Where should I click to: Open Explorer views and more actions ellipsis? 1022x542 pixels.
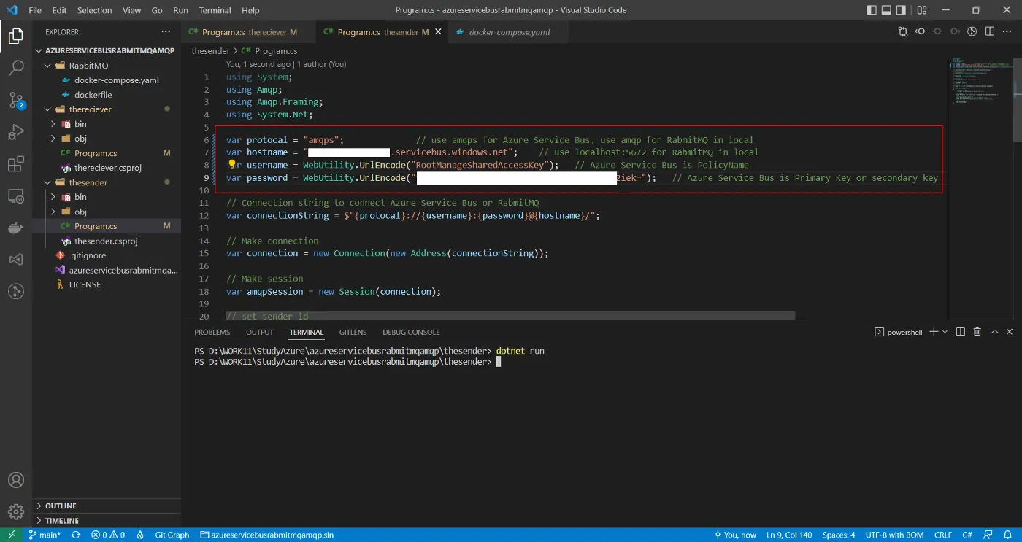point(166,32)
